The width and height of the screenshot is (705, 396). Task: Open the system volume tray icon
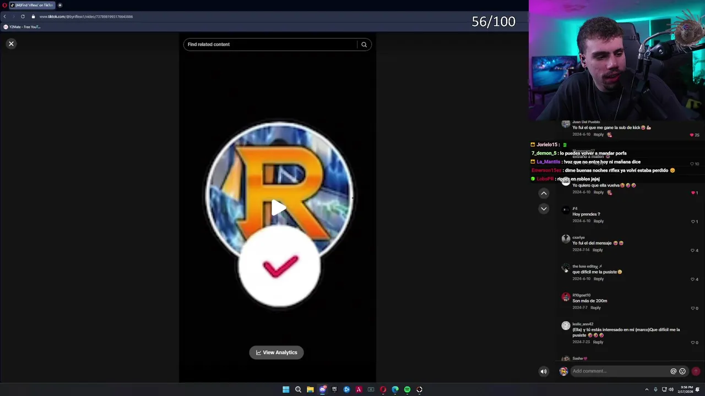pyautogui.click(x=671, y=389)
